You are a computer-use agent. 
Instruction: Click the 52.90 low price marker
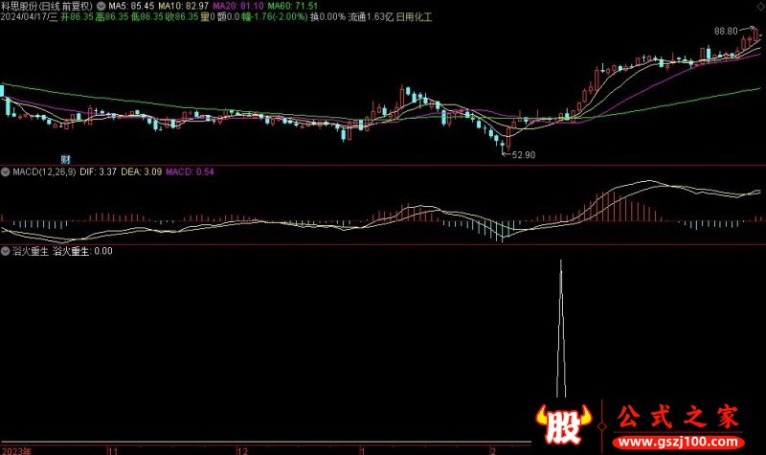click(523, 154)
